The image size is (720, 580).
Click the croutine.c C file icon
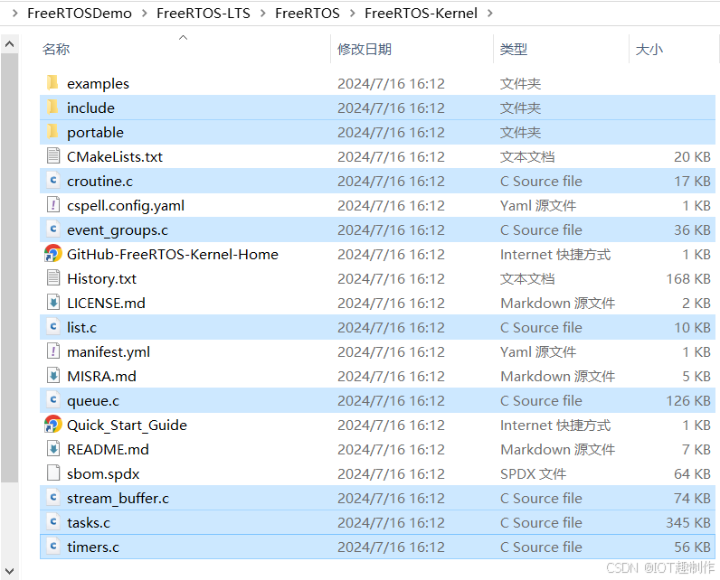tap(53, 180)
